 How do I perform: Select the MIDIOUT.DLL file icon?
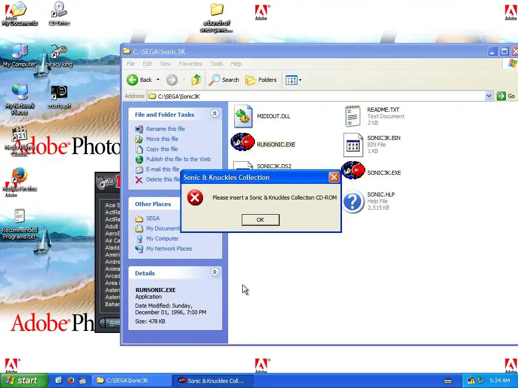click(243, 116)
